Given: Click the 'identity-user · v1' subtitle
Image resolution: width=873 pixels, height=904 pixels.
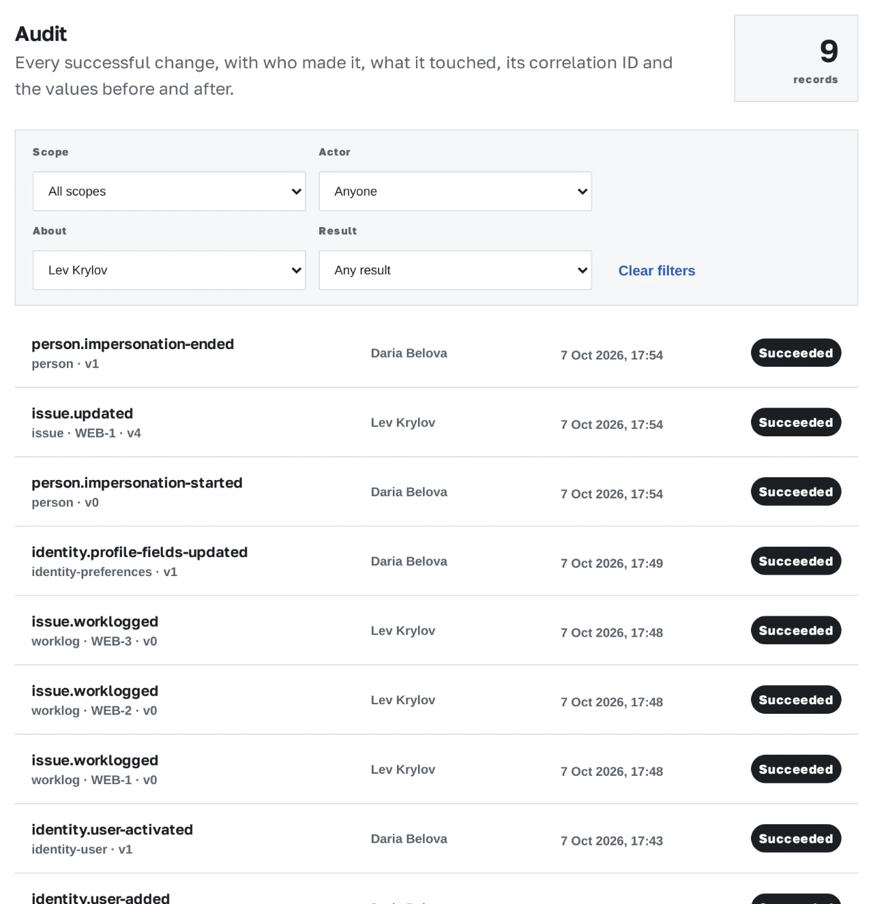Looking at the screenshot, I should 82,849.
